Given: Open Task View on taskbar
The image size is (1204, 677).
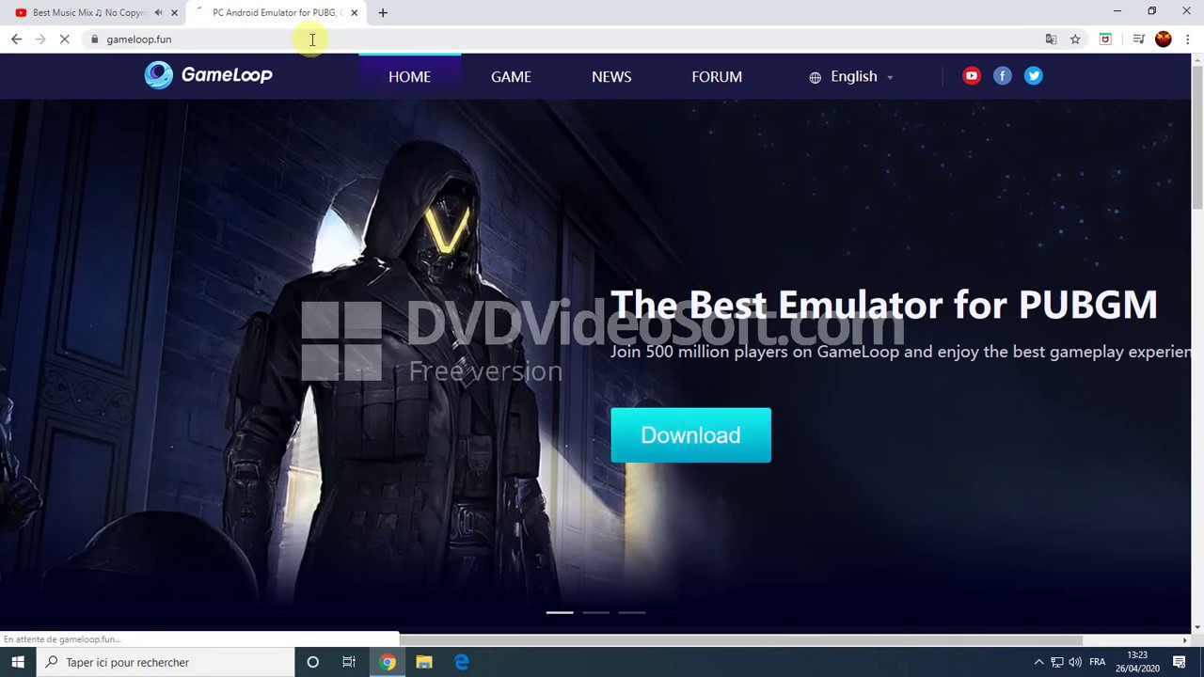Looking at the screenshot, I should [x=349, y=662].
